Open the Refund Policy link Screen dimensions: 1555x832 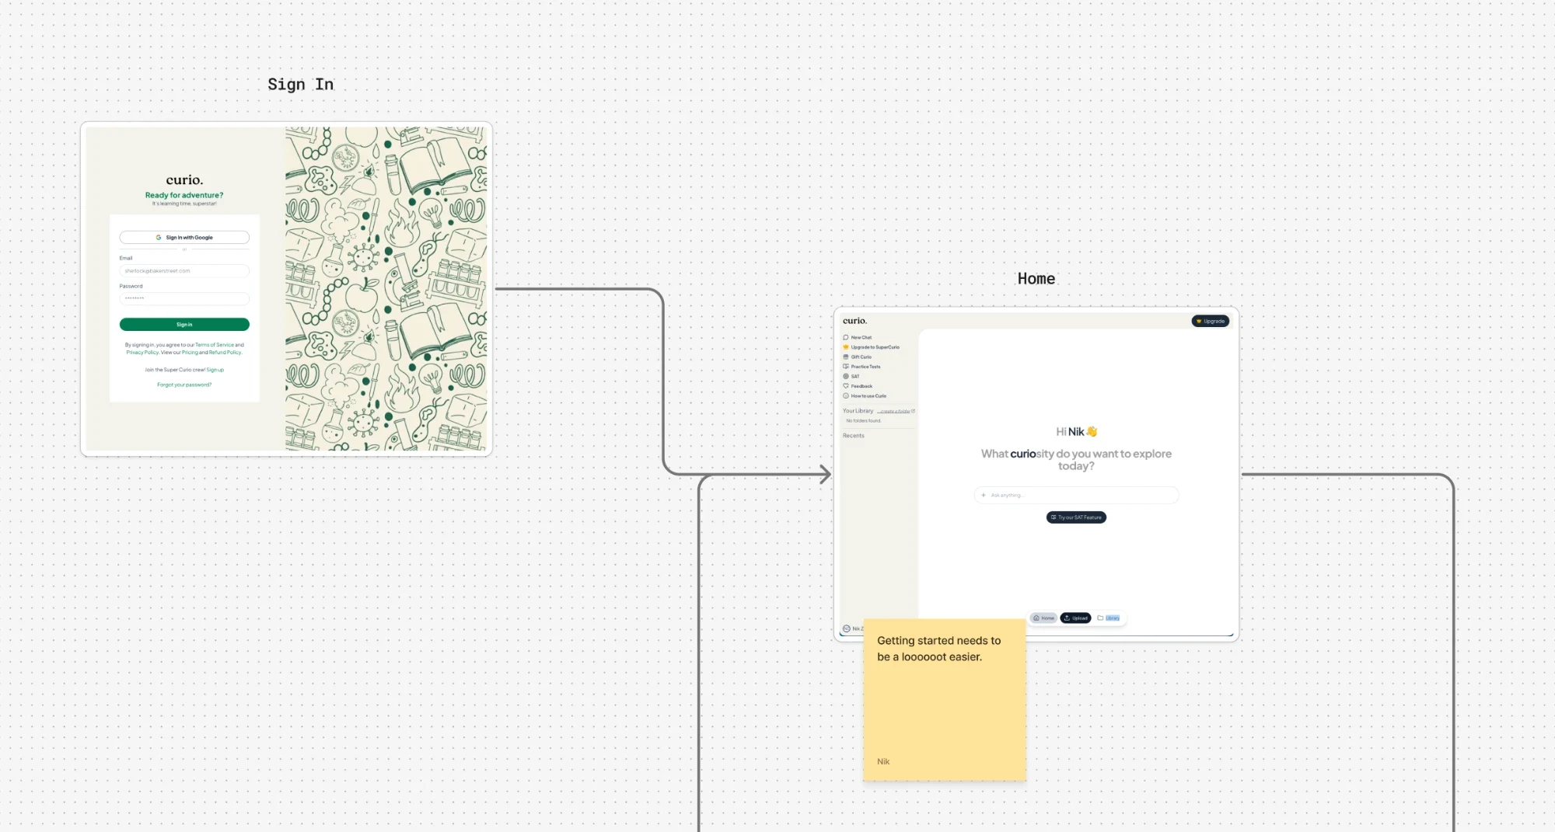pos(225,353)
